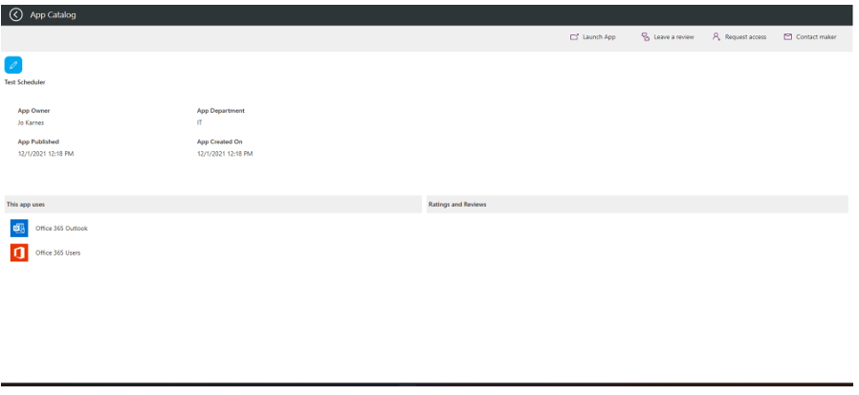Click the Ratings and Reviews section header
This screenshot has width=859, height=395.
click(x=457, y=205)
